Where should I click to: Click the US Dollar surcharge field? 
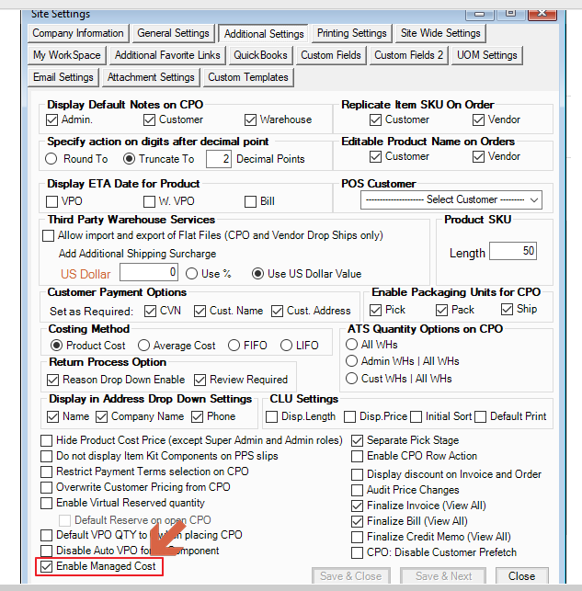click(149, 273)
